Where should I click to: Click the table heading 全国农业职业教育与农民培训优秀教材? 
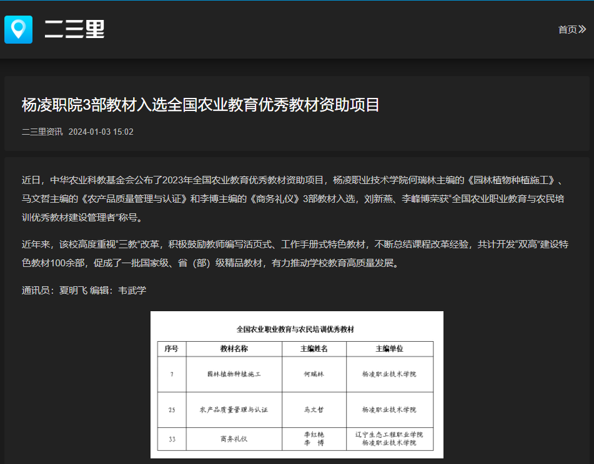[297, 329]
